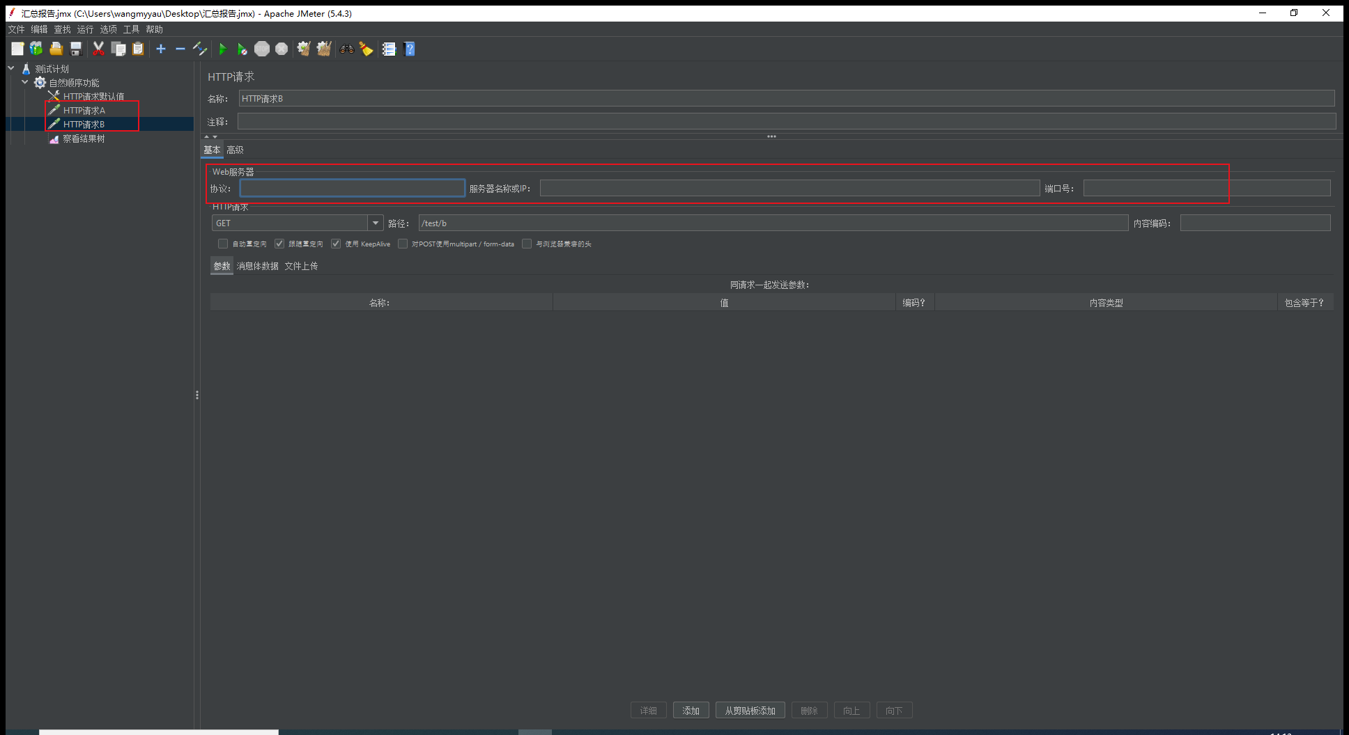
Task: Click the Toggle enable/disable icon
Action: (200, 49)
